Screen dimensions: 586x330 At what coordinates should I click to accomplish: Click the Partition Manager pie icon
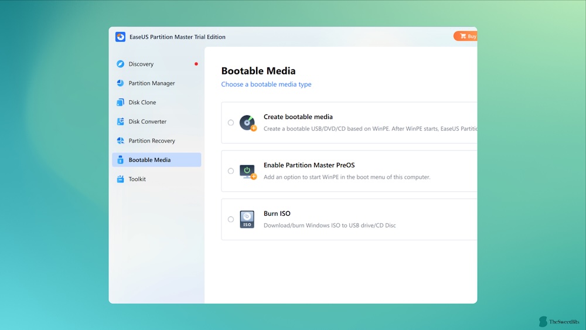pyautogui.click(x=120, y=83)
